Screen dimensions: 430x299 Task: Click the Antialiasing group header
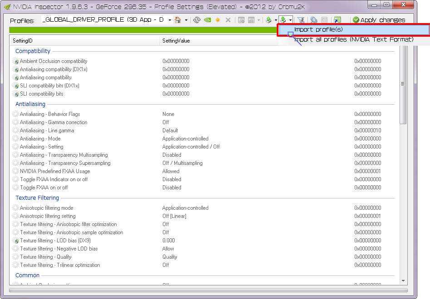click(30, 104)
